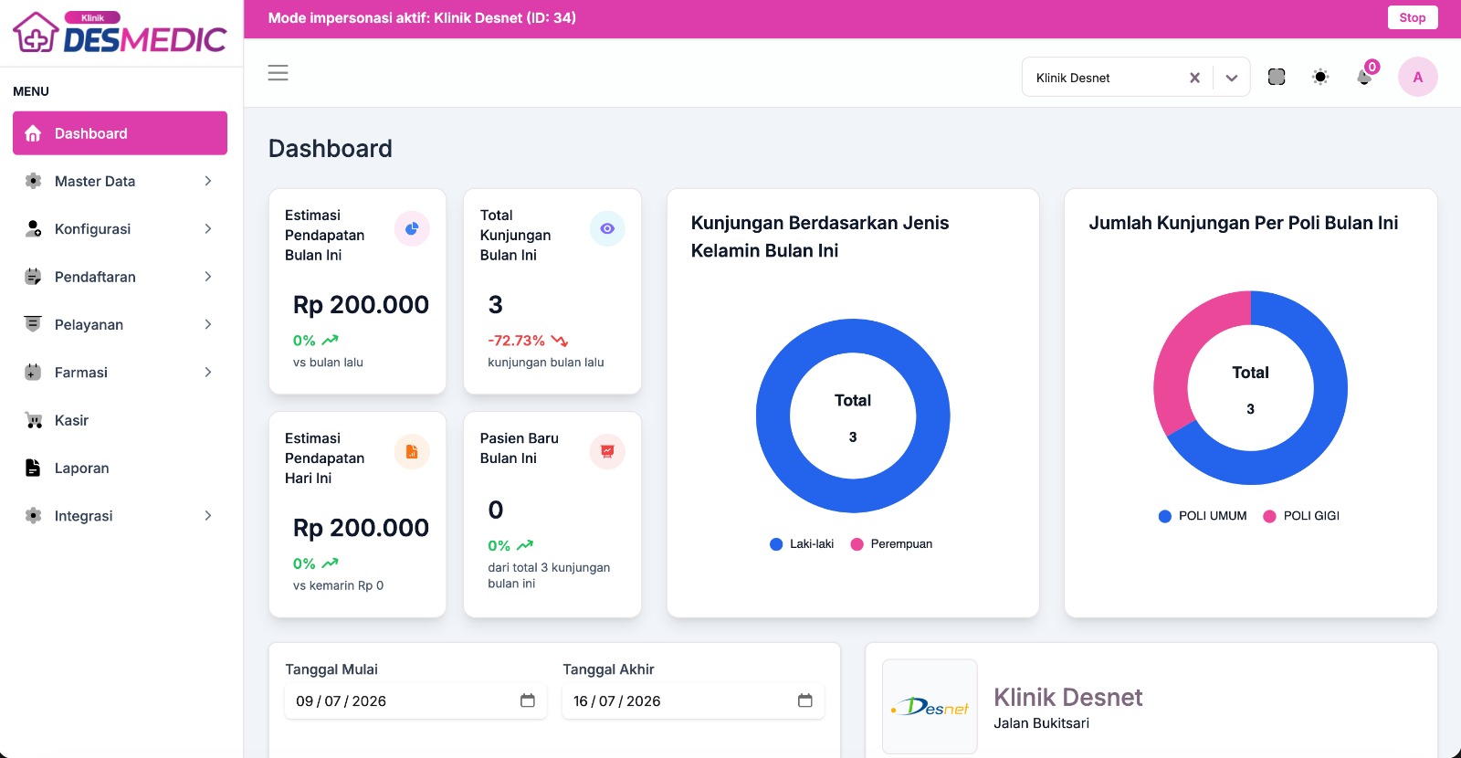Viewport: 1461px width, 758px height.
Task: Expand the Farmasi submenu chevron
Action: pos(208,372)
